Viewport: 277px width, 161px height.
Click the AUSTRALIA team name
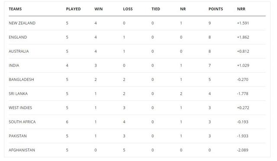point(19,52)
